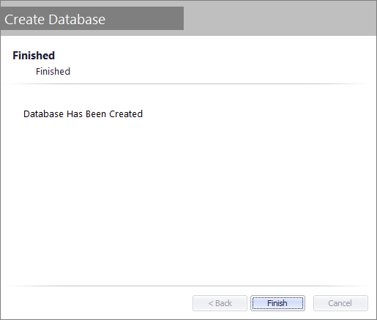Click the word Database in the header title

coord(77,20)
